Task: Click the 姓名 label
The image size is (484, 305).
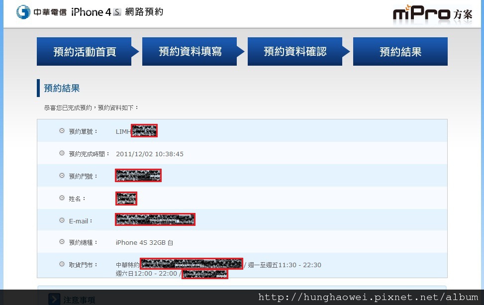Action: tap(77, 199)
